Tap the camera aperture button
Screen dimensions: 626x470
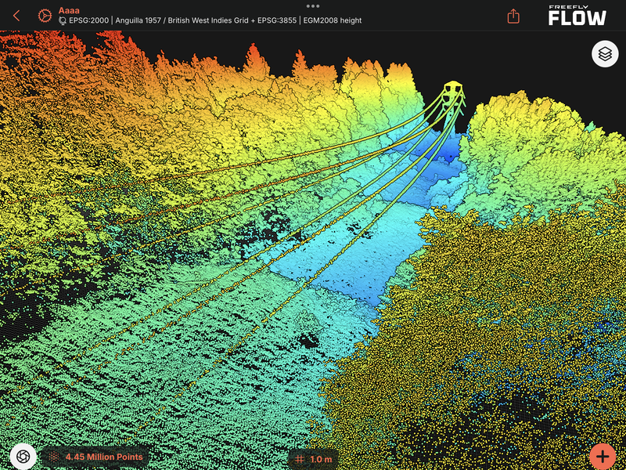[x=23, y=456]
